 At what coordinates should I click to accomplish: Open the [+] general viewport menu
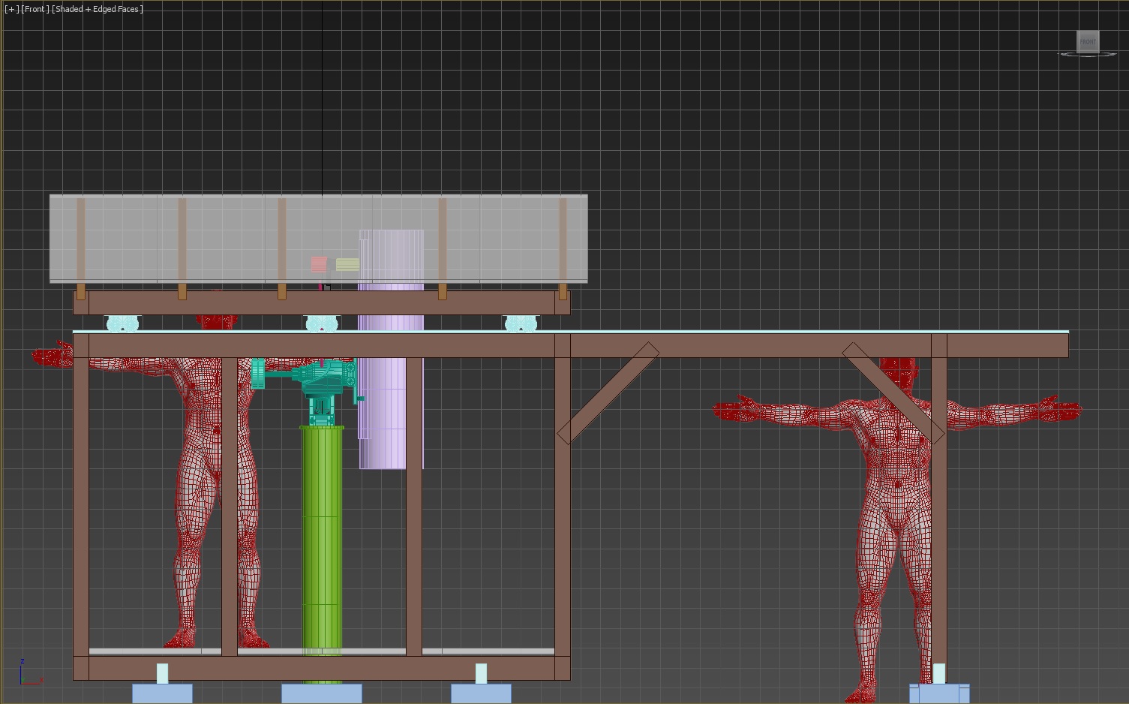point(11,9)
